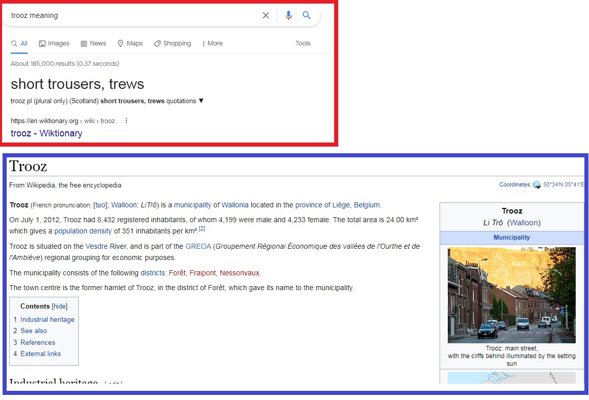Open the Trooz main street photo

pyautogui.click(x=512, y=295)
